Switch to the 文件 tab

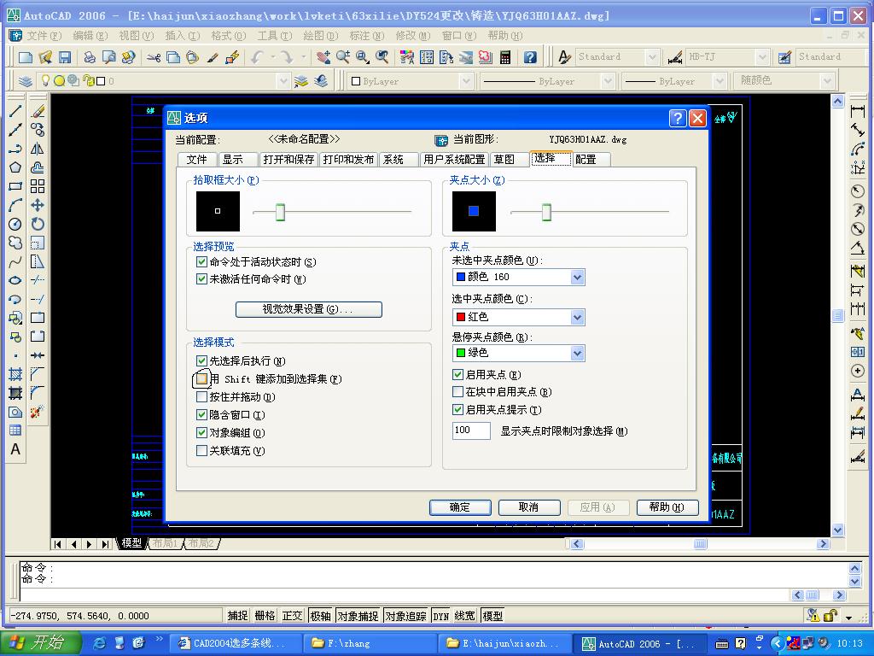pos(197,160)
